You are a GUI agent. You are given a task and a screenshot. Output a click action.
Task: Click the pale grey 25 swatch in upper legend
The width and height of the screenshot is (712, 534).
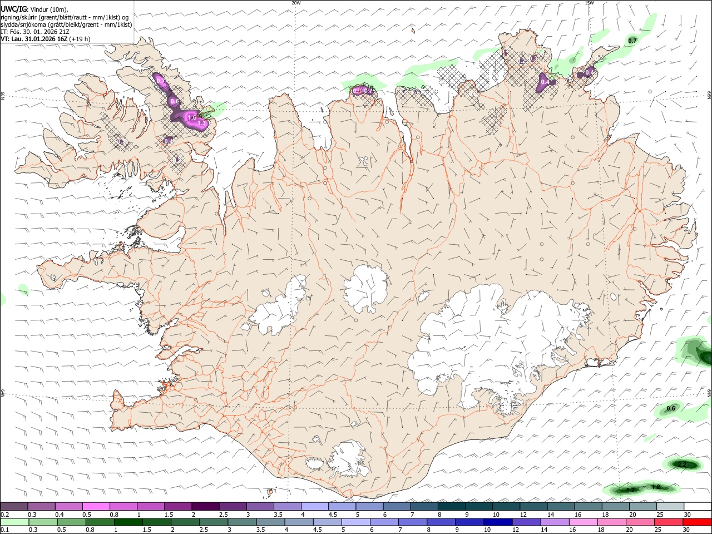(x=670, y=507)
